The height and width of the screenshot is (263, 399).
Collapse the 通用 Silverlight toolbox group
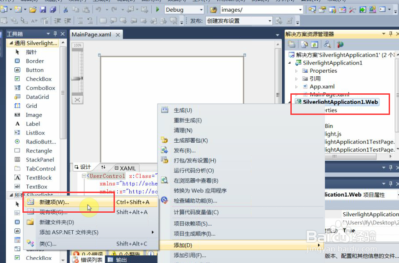[11, 43]
